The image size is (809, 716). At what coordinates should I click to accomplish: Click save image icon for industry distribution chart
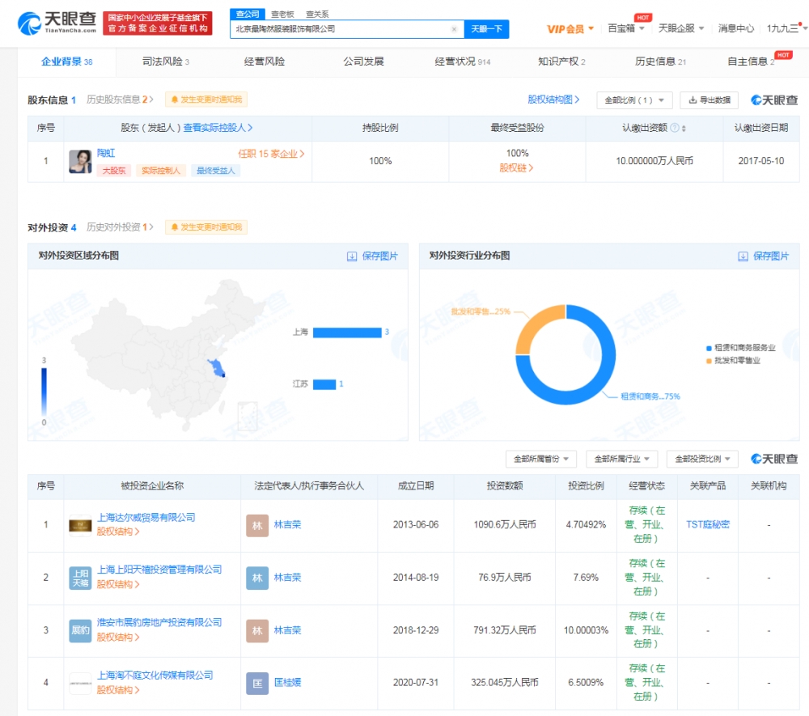click(x=743, y=256)
